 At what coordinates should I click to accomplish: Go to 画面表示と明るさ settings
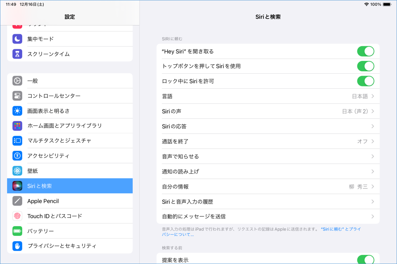tap(70, 111)
